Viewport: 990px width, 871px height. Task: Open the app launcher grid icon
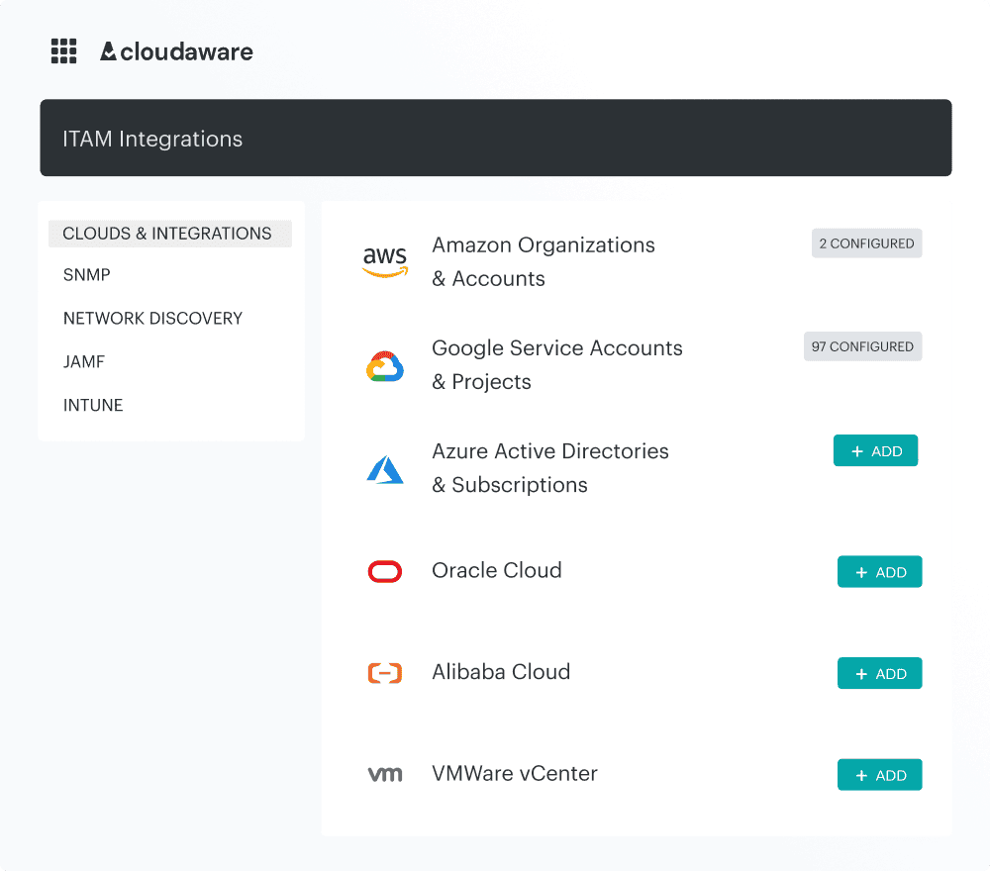63,51
